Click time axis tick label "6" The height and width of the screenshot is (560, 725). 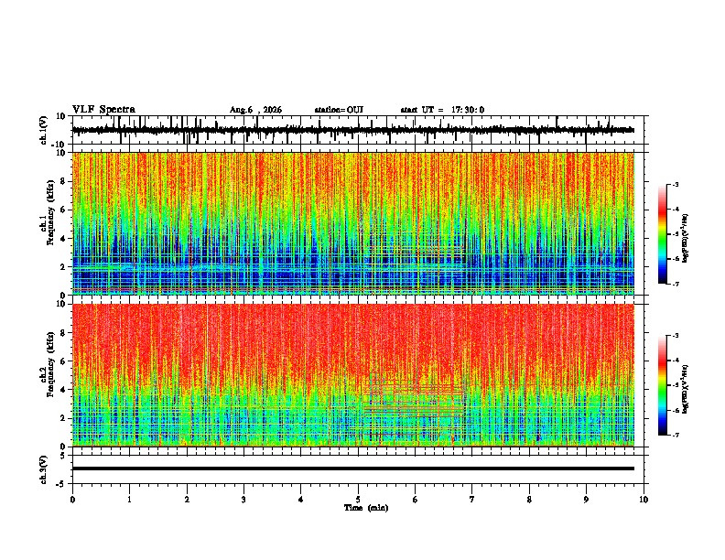point(416,500)
